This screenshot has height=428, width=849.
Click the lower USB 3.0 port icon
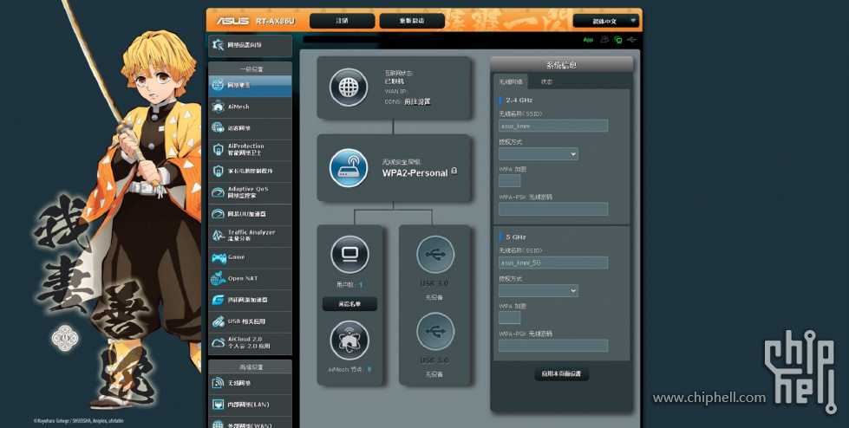click(x=434, y=331)
